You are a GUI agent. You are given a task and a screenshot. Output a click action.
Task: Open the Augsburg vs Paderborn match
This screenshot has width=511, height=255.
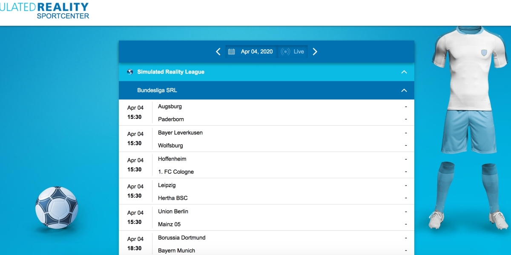pyautogui.click(x=266, y=113)
